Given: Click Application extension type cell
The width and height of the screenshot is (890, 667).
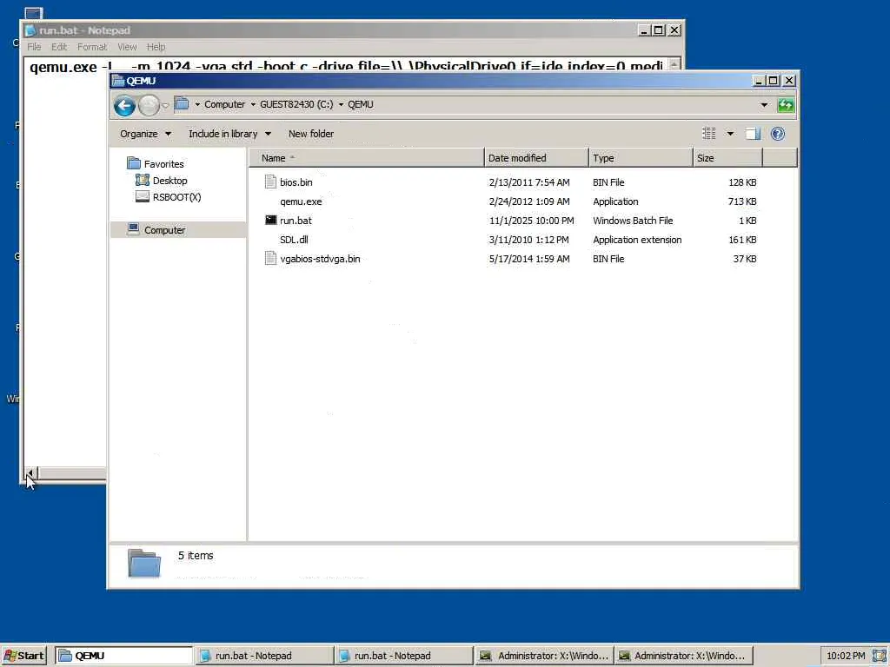Looking at the screenshot, I should pyautogui.click(x=637, y=240).
